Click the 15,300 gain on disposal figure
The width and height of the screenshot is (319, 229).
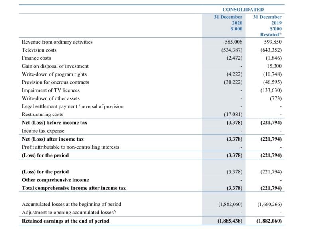click(274, 66)
